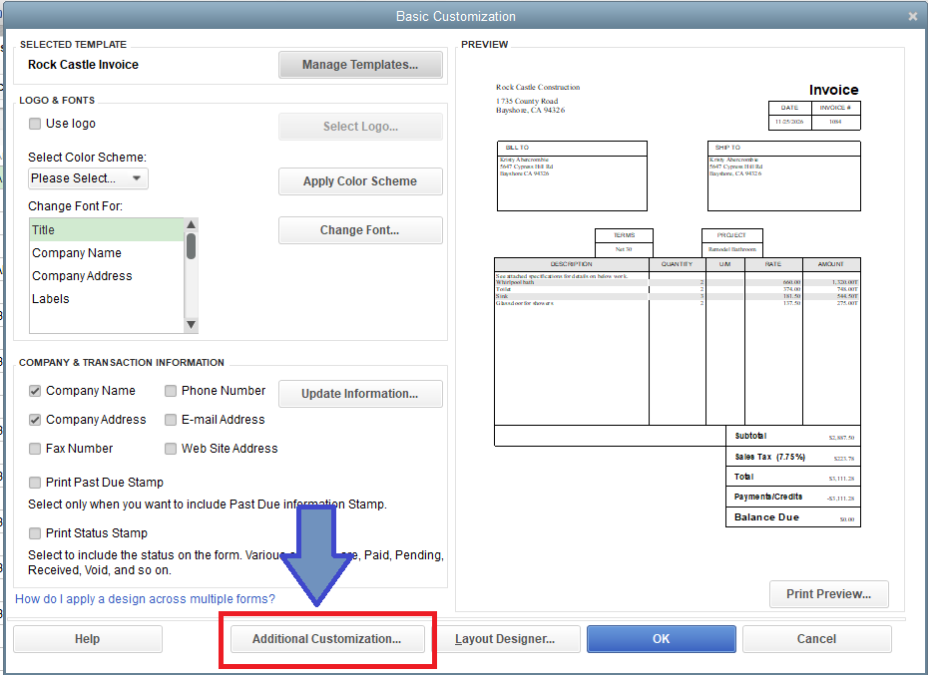The height and width of the screenshot is (675, 928).
Task: Check Print Past Due Stamp
Action: [35, 483]
